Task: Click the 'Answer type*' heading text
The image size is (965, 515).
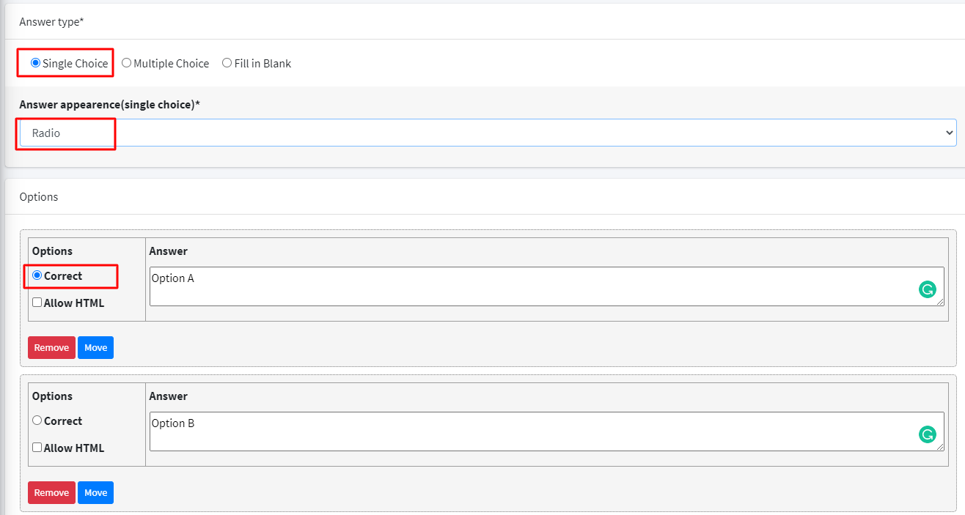Action: point(51,22)
